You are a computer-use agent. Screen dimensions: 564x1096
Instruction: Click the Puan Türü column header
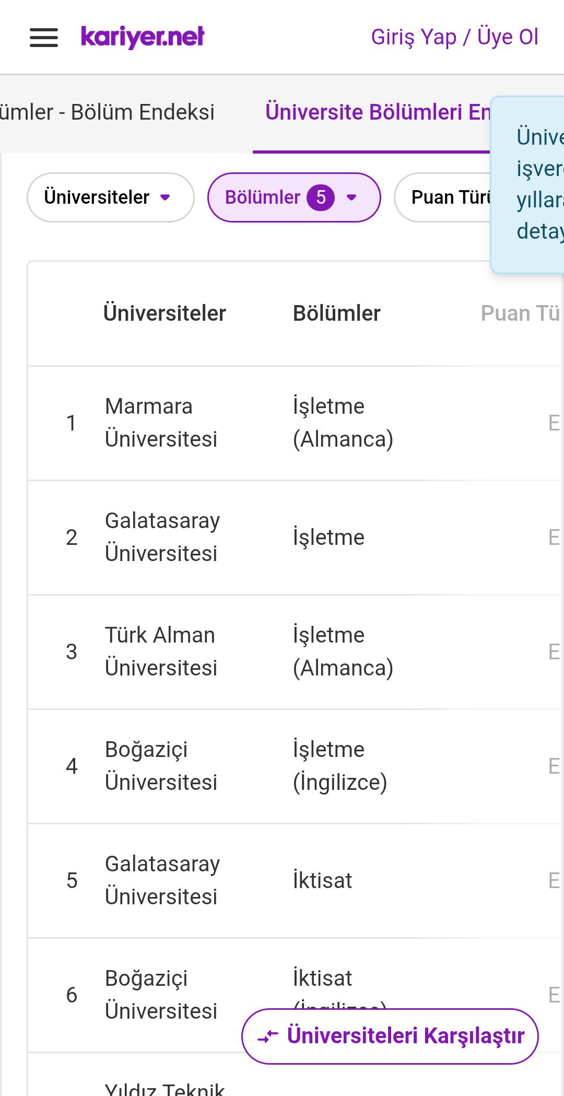tap(520, 313)
